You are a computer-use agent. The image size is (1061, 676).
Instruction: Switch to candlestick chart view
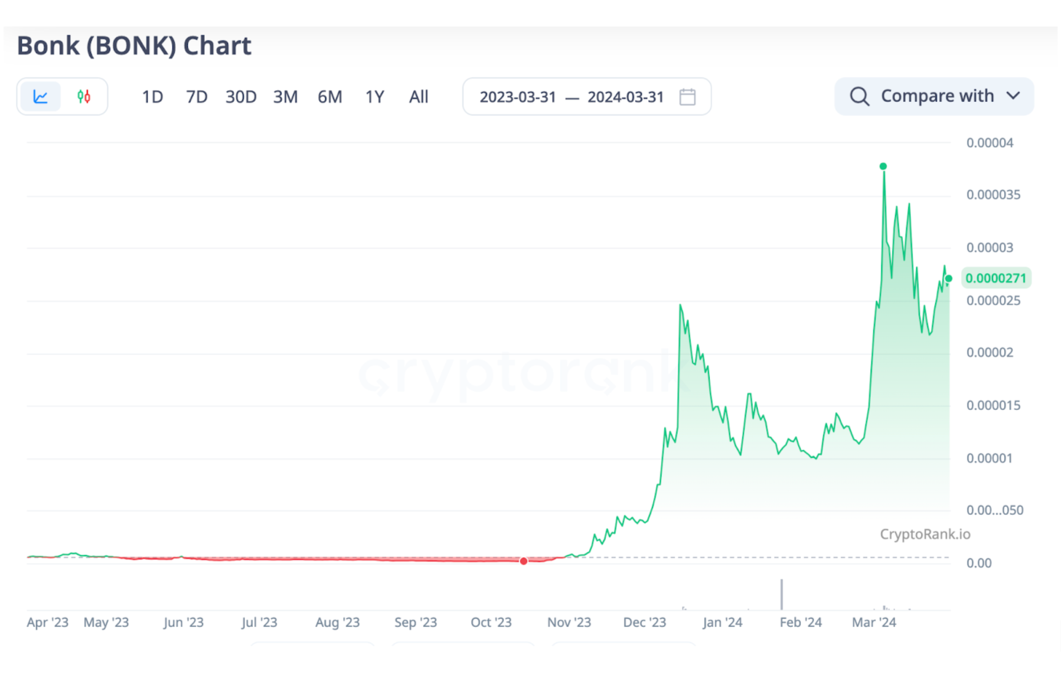84,97
